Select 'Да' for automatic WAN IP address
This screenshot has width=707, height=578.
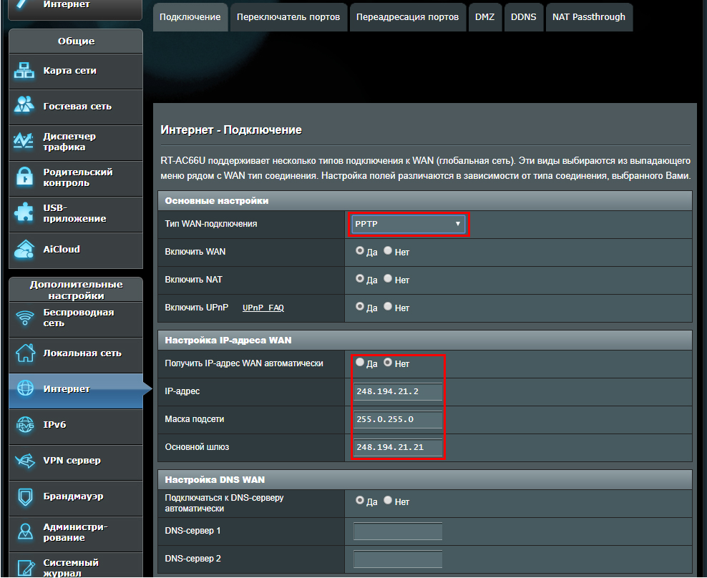coord(360,363)
